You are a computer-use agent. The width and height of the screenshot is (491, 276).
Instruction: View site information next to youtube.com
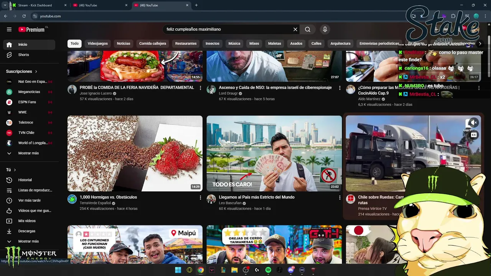click(35, 16)
